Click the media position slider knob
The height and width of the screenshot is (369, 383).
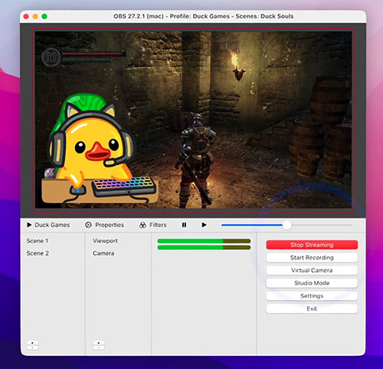click(286, 225)
